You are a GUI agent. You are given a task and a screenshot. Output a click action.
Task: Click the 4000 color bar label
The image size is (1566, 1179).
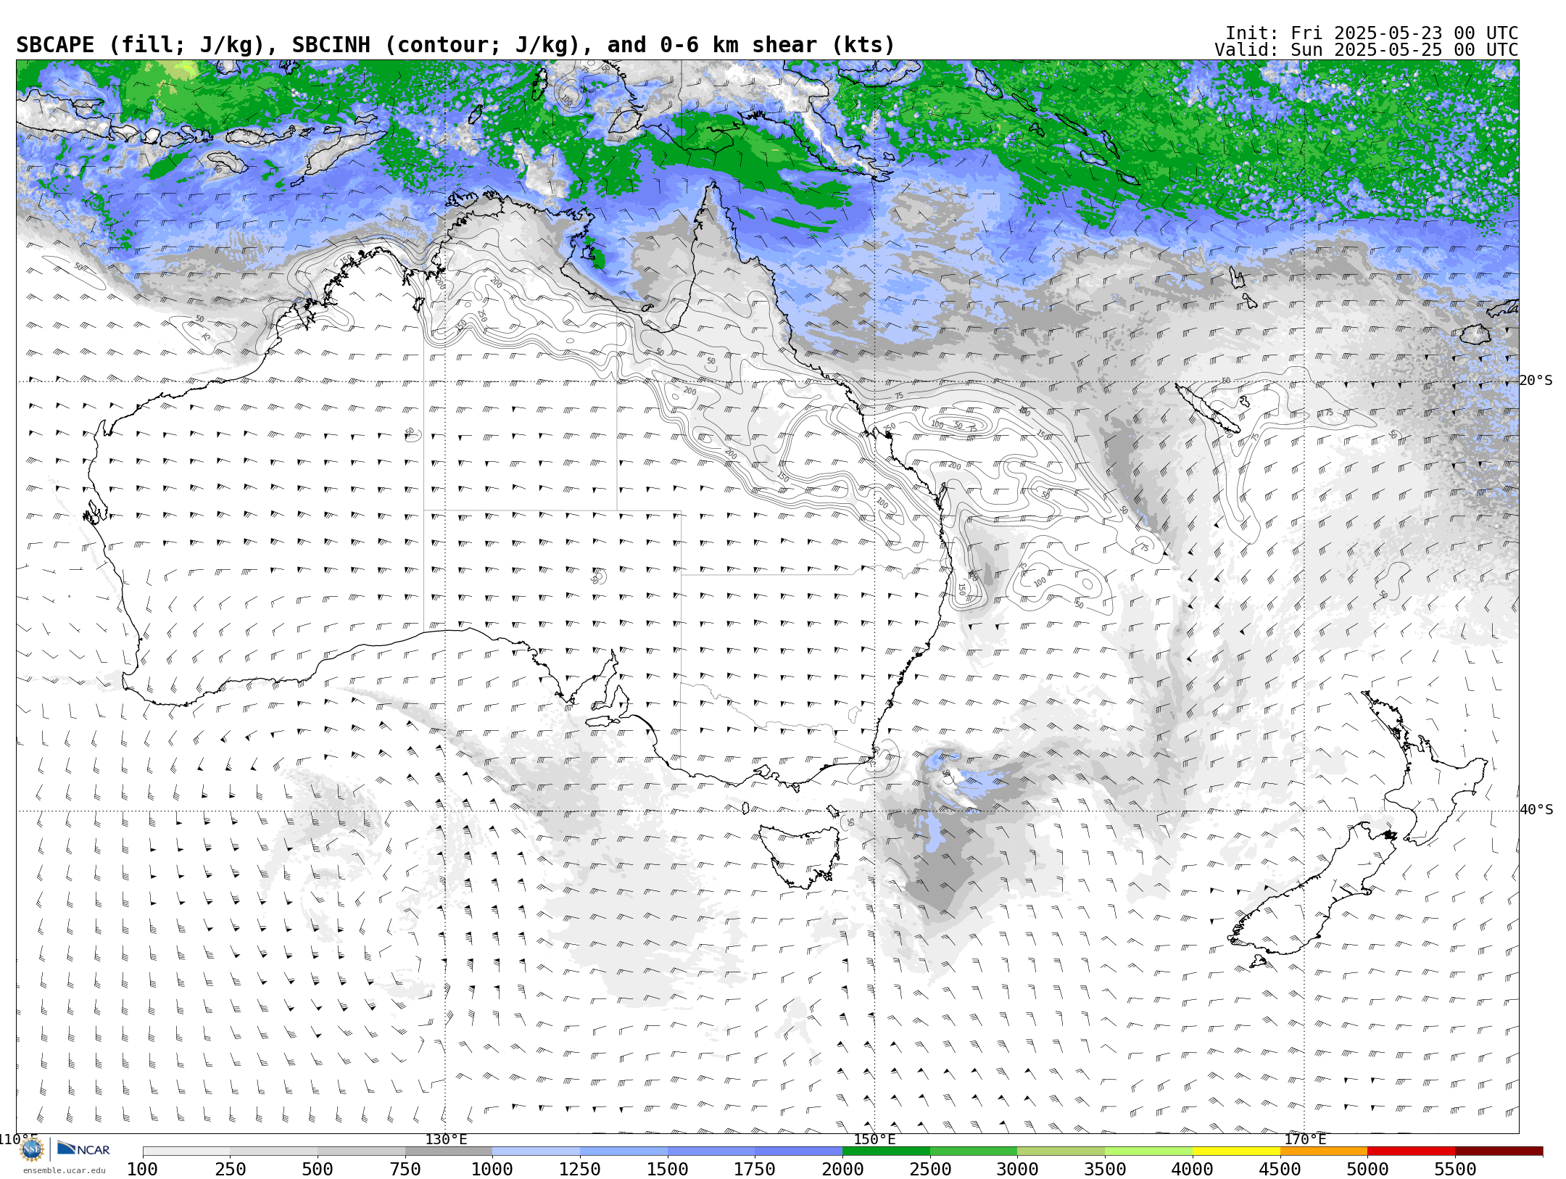pos(1193,1170)
